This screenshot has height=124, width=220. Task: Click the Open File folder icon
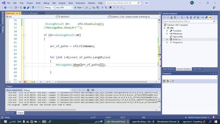pyautogui.click(x=21, y=8)
